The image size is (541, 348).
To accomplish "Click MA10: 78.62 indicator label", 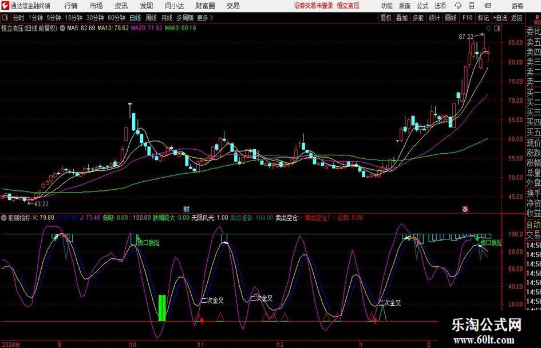I will pos(113,28).
